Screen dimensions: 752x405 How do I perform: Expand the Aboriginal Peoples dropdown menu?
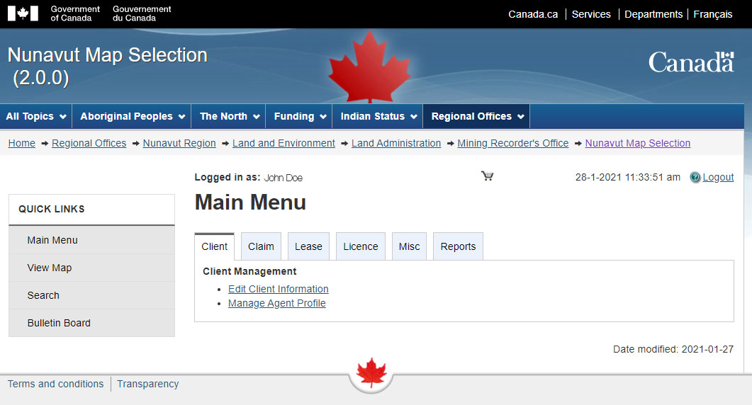click(133, 117)
